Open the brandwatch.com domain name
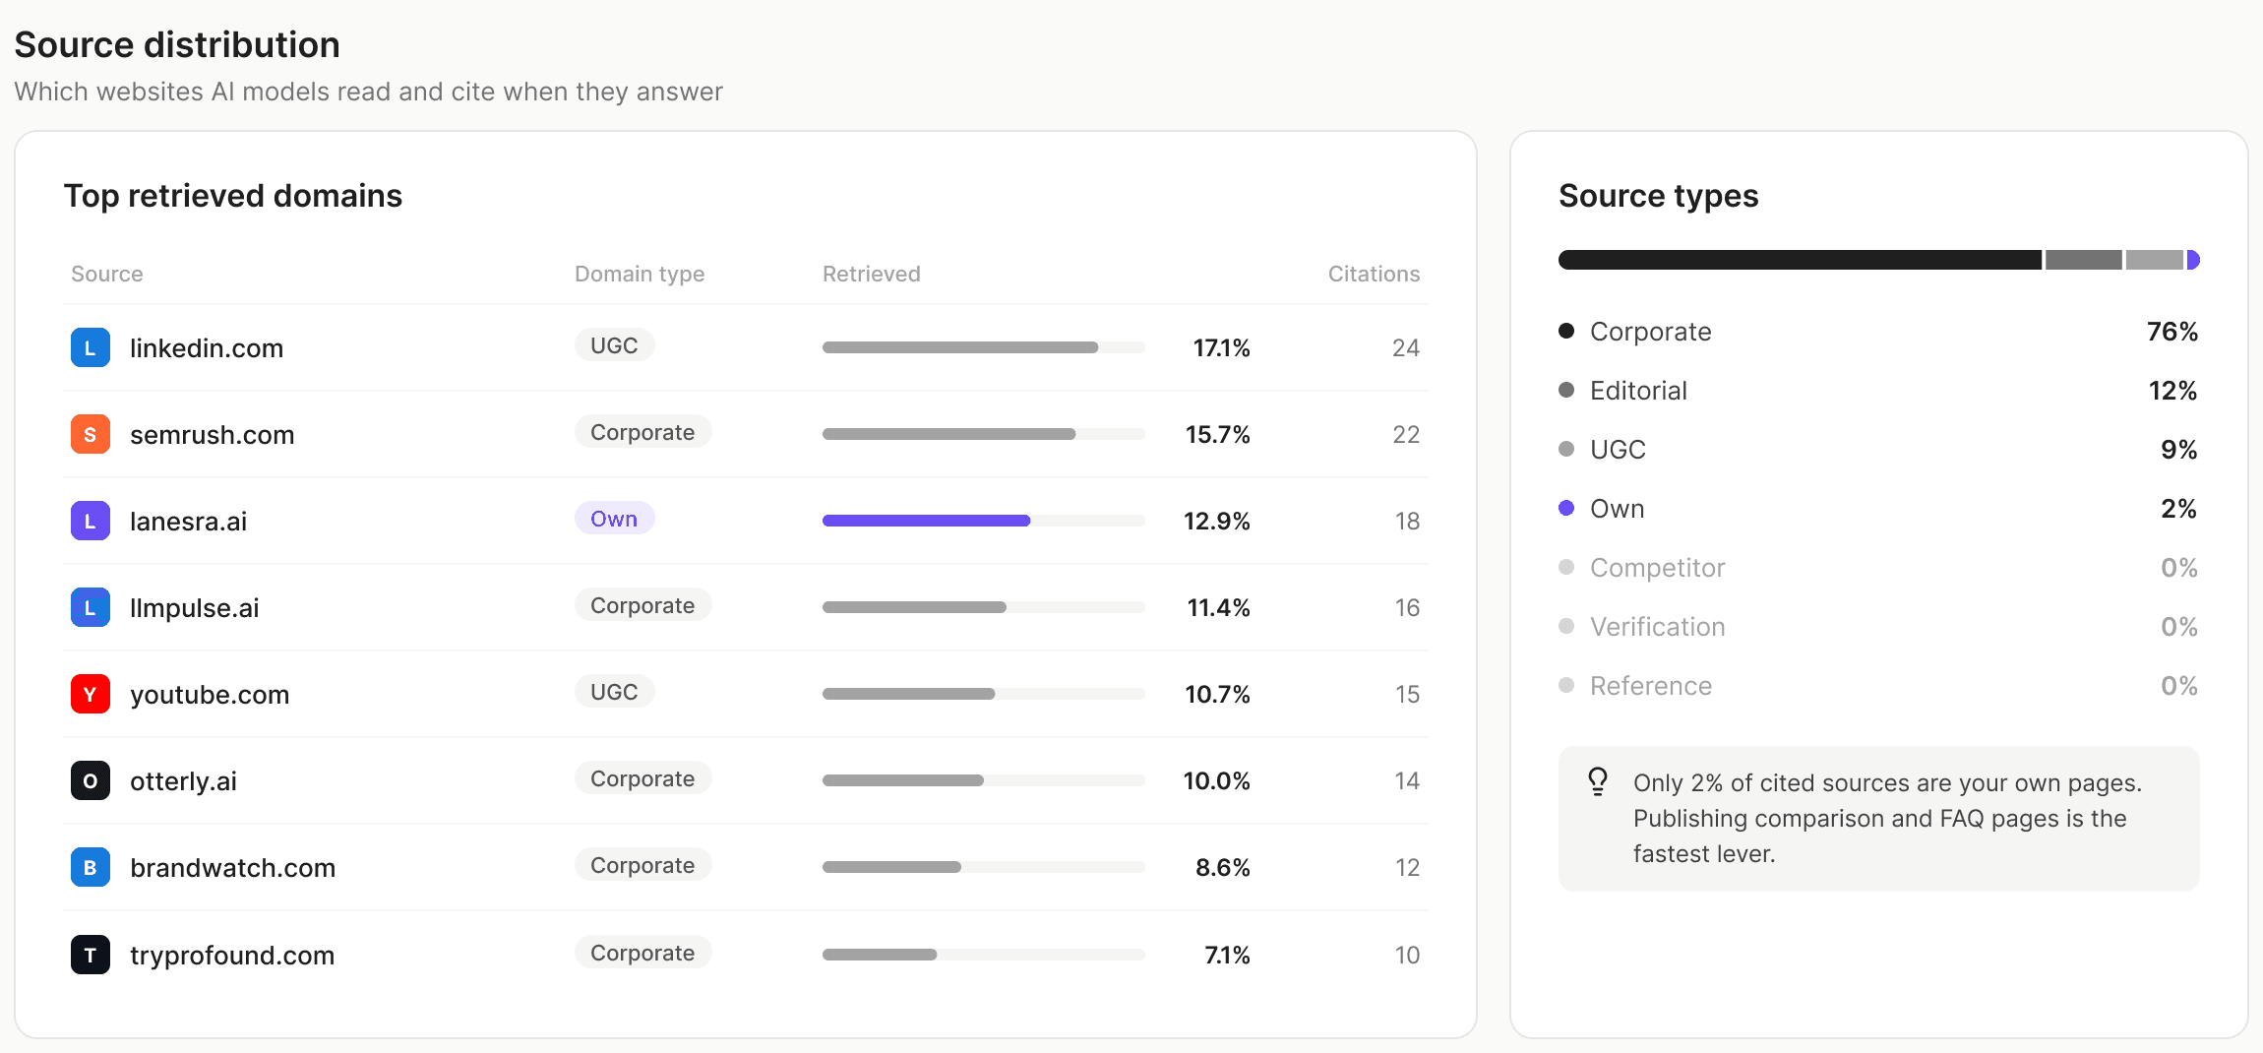 (233, 868)
